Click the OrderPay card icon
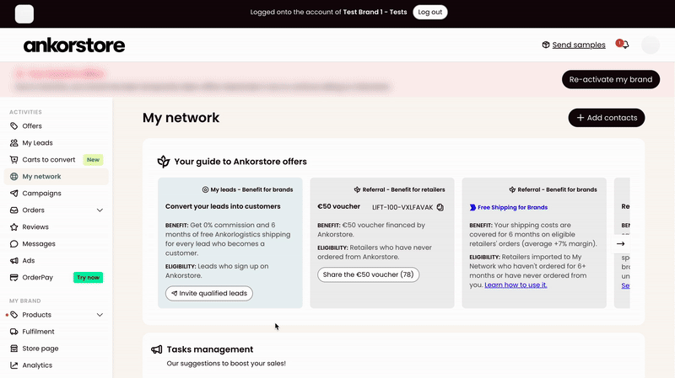Screen dimensions: 675x378 [13, 278]
